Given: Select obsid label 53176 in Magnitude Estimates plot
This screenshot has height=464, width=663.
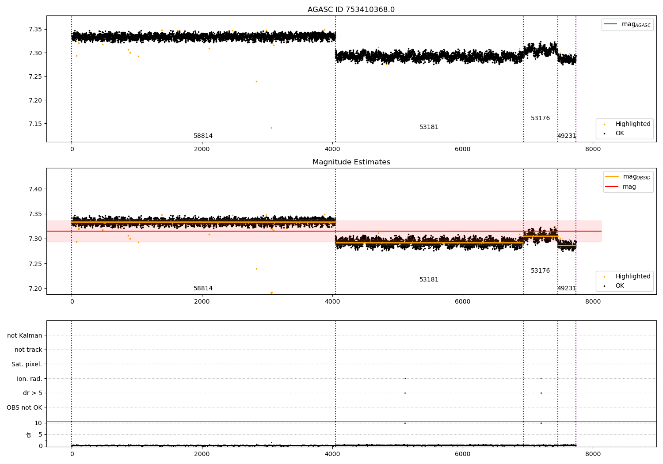Looking at the screenshot, I should [x=540, y=271].
